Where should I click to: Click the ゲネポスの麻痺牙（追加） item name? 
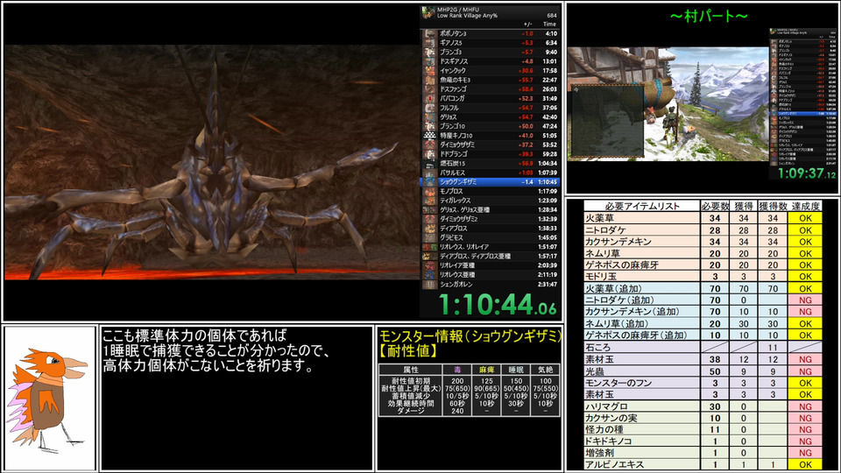(636, 335)
